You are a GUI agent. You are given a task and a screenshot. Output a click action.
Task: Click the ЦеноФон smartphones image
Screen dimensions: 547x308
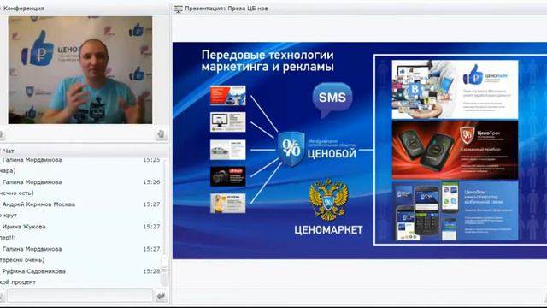[x=426, y=212]
